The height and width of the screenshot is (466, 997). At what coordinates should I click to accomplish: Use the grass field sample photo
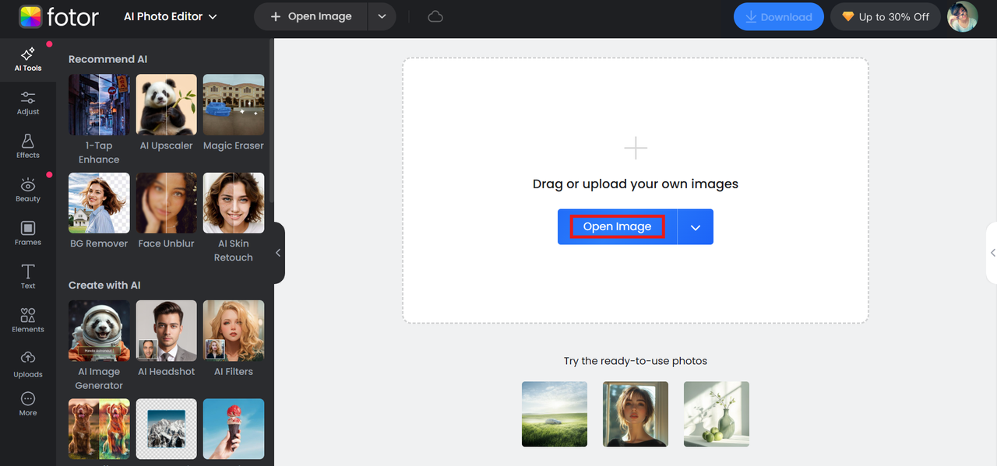(555, 414)
